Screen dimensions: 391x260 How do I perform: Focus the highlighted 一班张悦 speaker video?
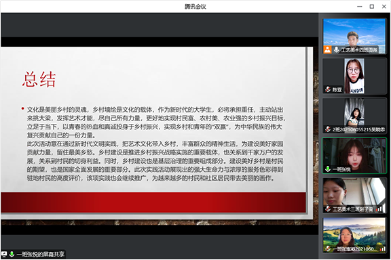point(354,156)
